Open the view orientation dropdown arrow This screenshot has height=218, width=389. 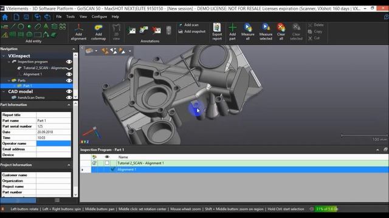pos(129,51)
